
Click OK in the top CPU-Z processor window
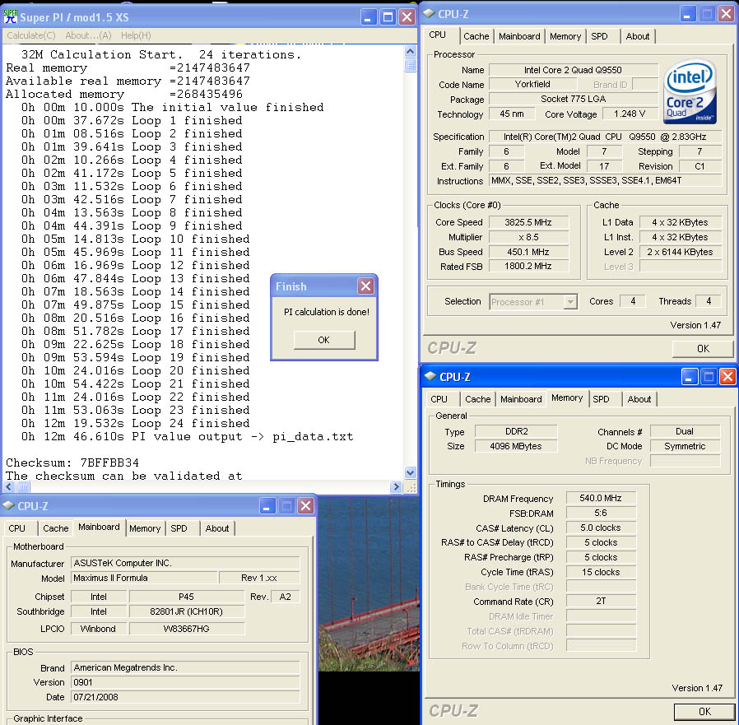(x=703, y=348)
